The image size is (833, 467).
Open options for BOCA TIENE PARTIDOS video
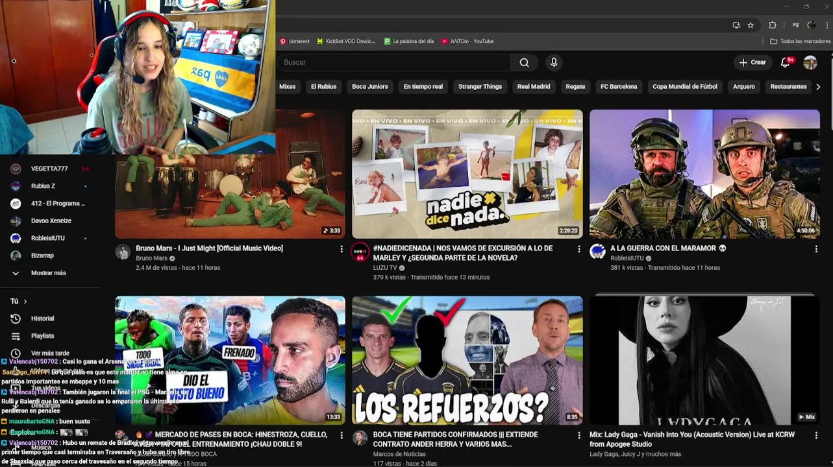579,435
